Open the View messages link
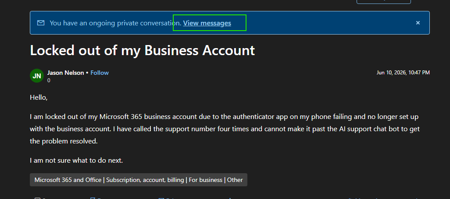450x199 pixels. coord(207,23)
